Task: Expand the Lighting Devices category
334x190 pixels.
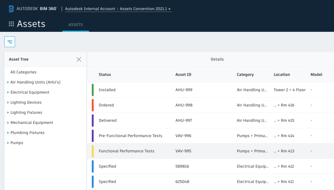Action: (x=8, y=102)
